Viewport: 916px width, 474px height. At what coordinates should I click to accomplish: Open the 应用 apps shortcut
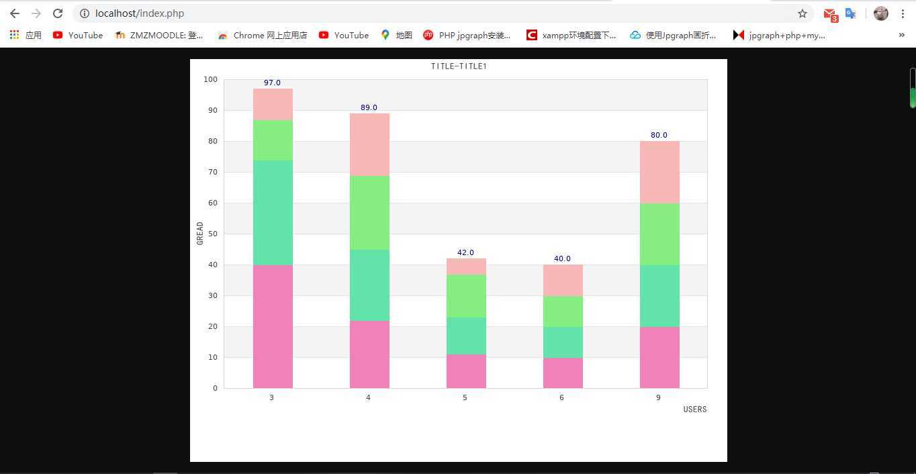click(x=26, y=35)
